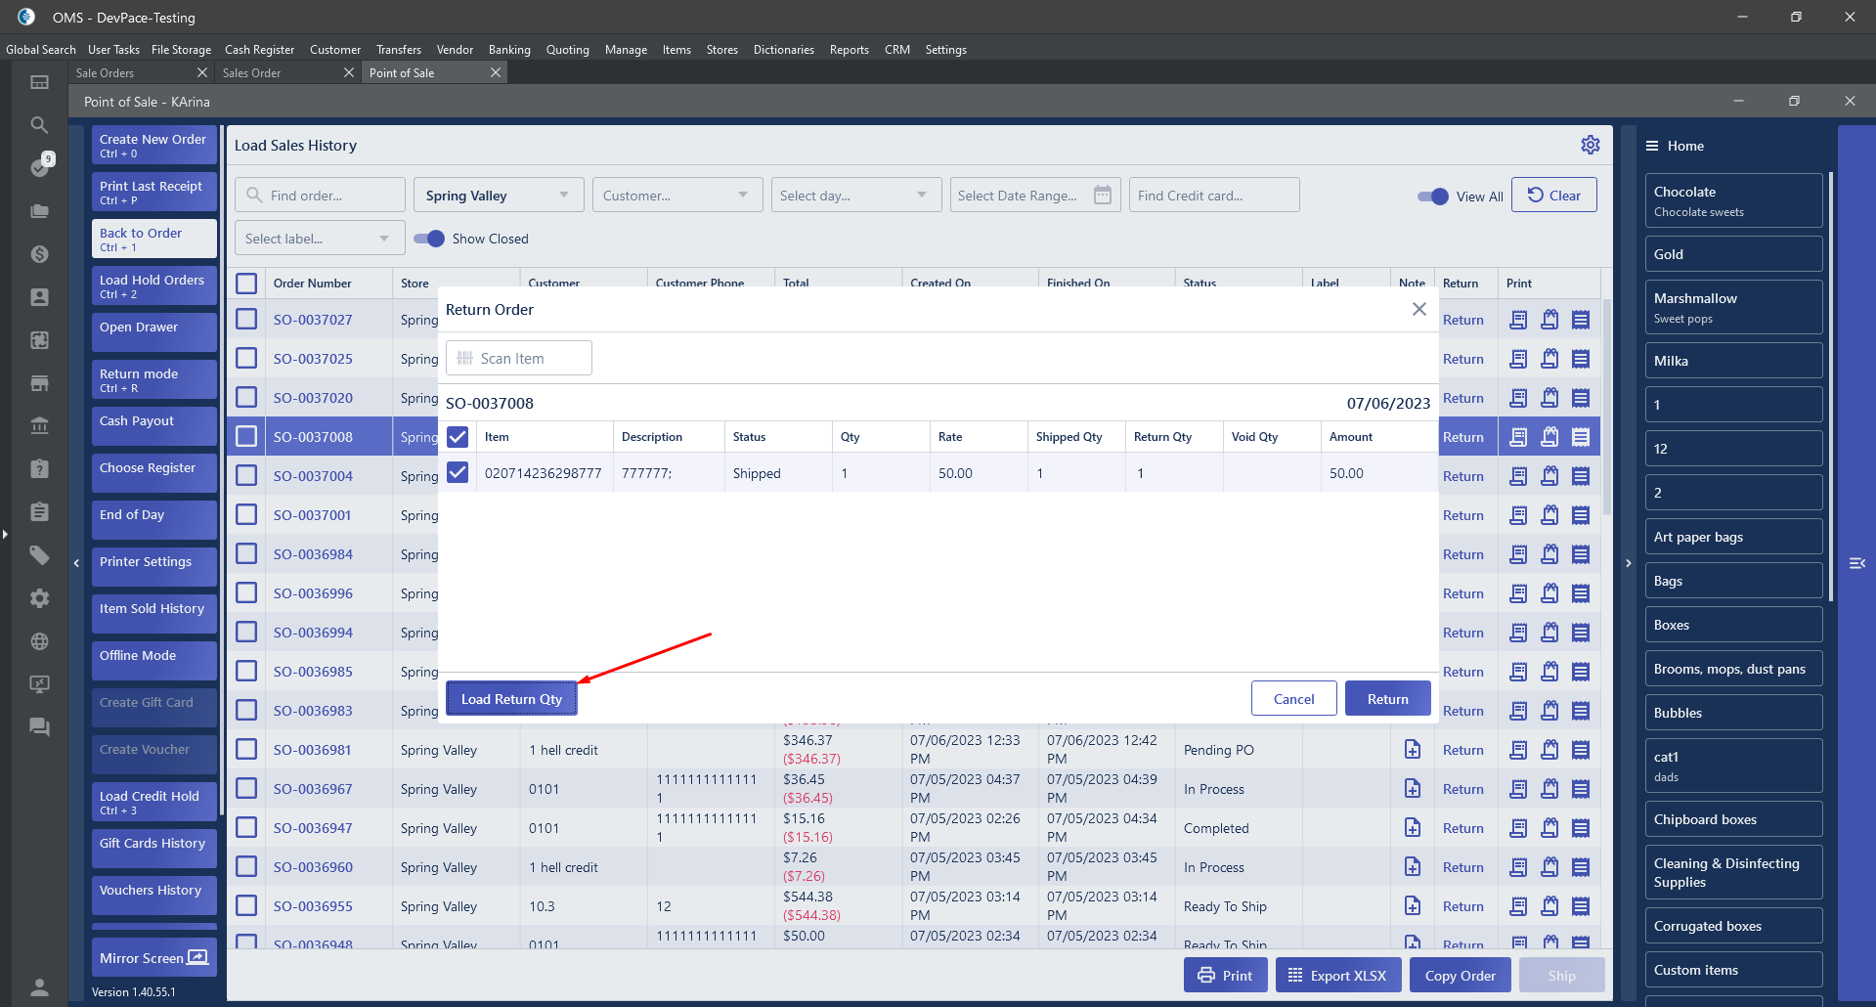
Task: Click the list print icon for SO-0037004
Action: point(1580,476)
